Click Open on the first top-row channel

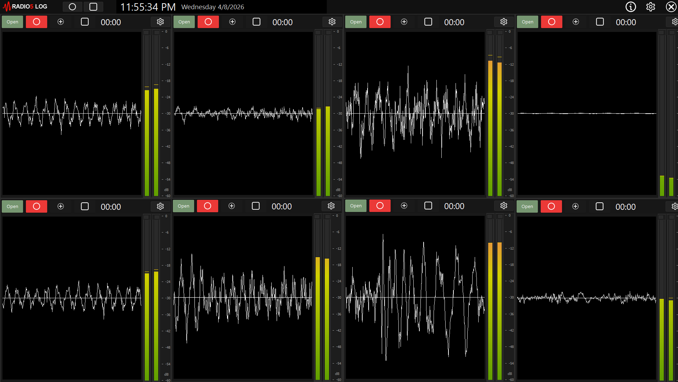12,22
